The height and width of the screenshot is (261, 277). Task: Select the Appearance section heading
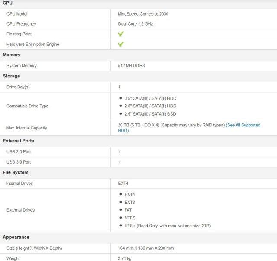click(16, 237)
